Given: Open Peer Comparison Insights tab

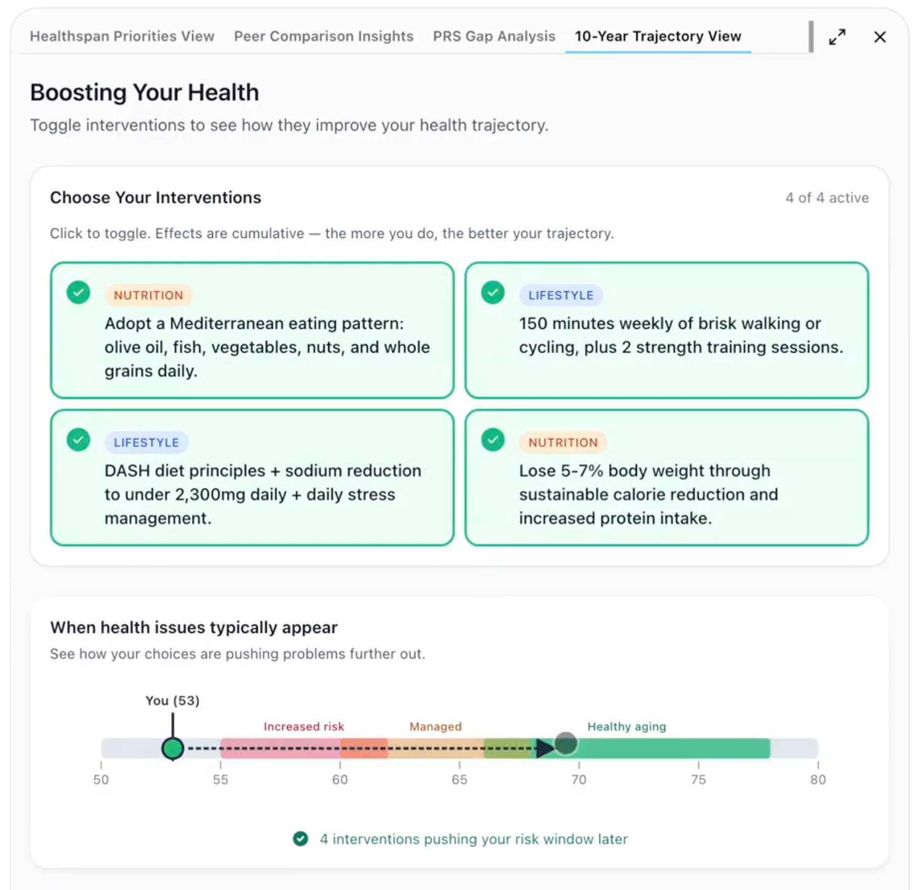Looking at the screenshot, I should [324, 36].
